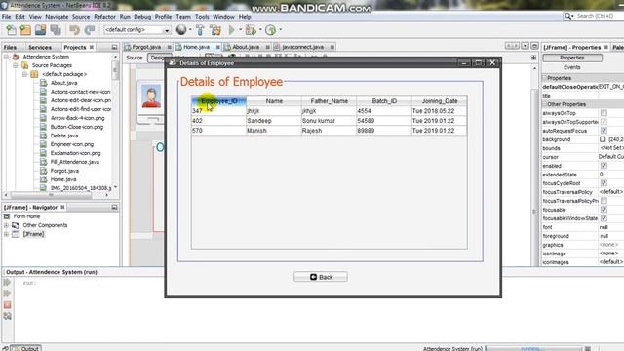Open the Run Project dropdown arrow
Image resolution: width=624 pixels, height=351 pixels.
tap(241, 30)
